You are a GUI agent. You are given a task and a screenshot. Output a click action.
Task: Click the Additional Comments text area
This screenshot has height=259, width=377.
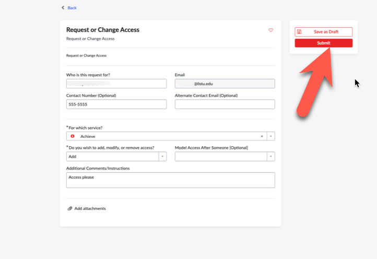[x=170, y=180]
